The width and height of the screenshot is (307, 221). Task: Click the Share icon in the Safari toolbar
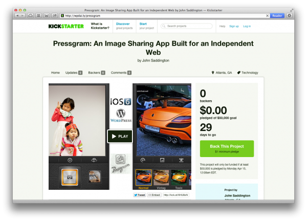pos(55,15)
